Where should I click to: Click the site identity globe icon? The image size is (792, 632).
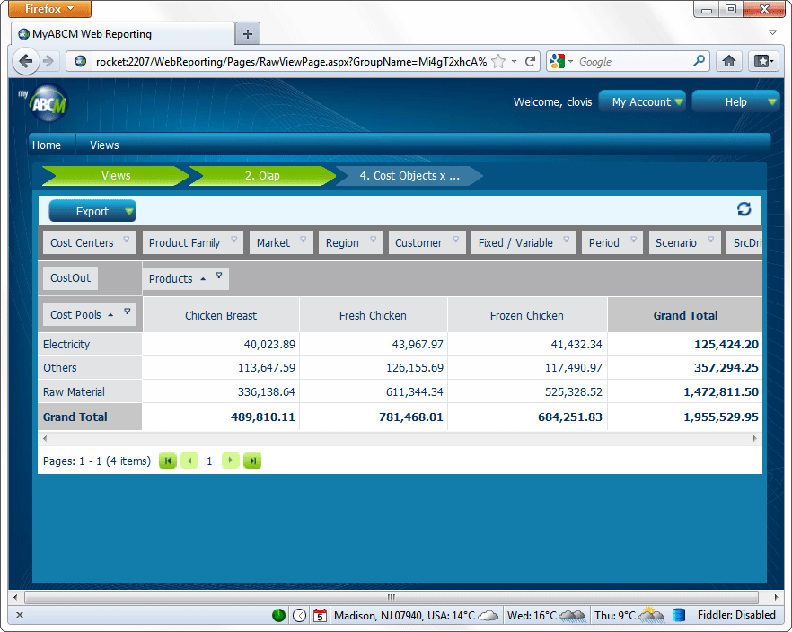pos(80,62)
